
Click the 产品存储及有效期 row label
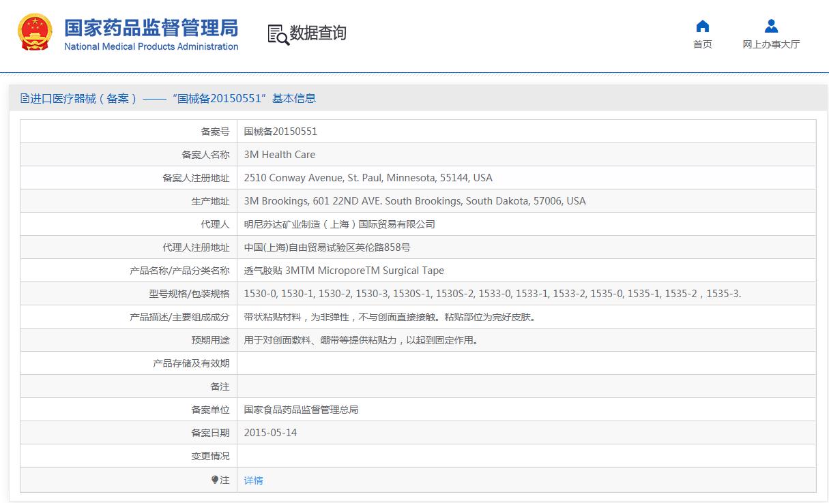point(191,363)
